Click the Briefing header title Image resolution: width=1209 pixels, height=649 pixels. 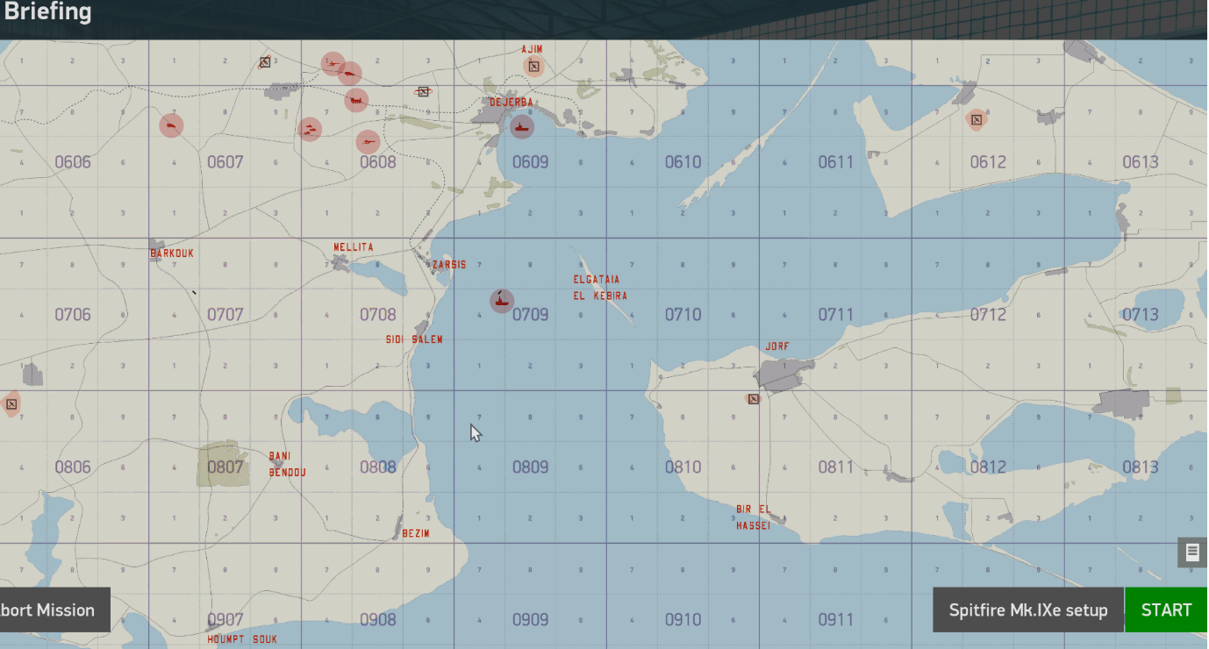[47, 12]
